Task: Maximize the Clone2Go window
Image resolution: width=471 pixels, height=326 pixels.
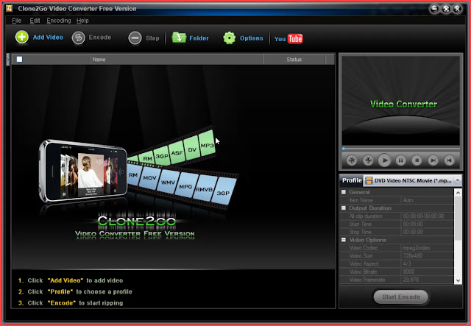Action: [x=446, y=9]
